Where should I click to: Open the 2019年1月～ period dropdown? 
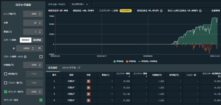point(80,4)
